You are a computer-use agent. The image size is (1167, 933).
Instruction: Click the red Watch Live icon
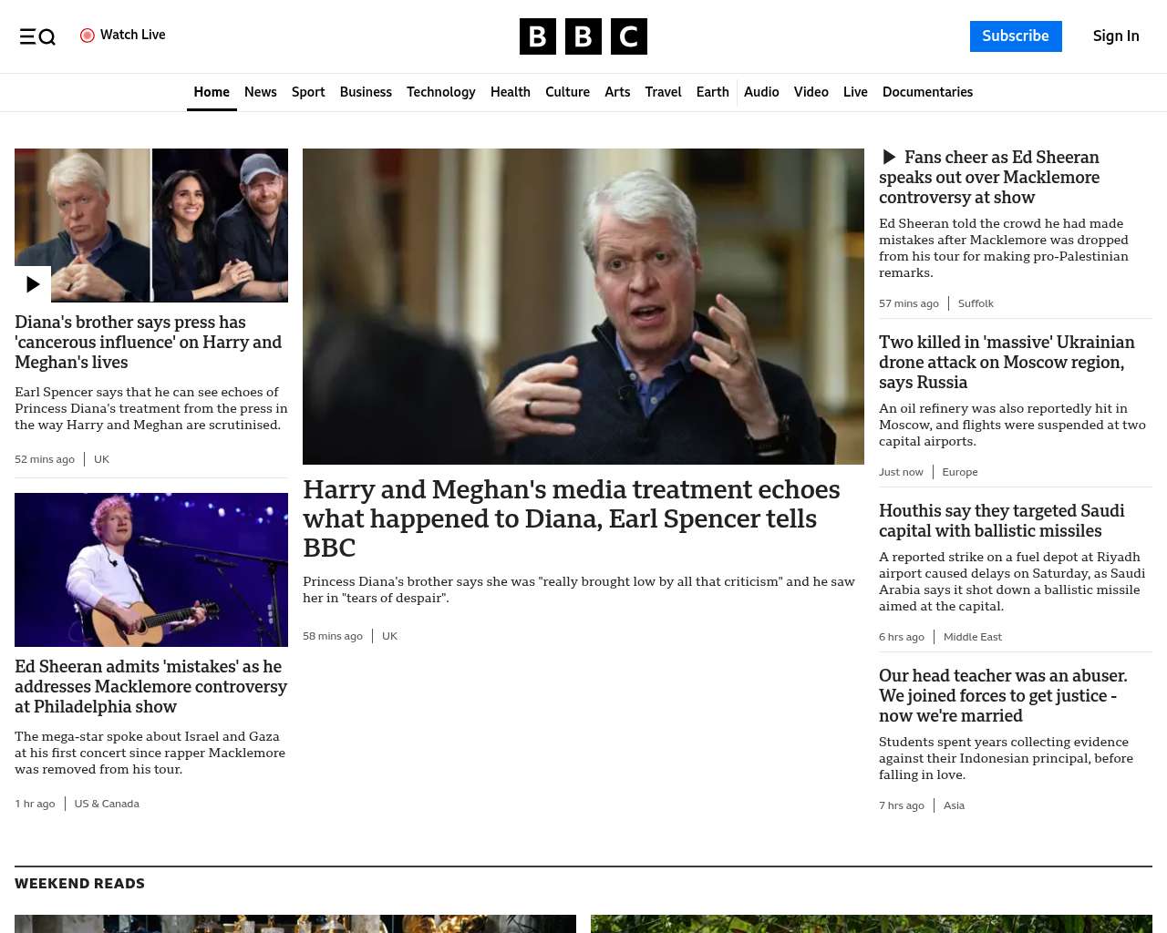click(88, 36)
